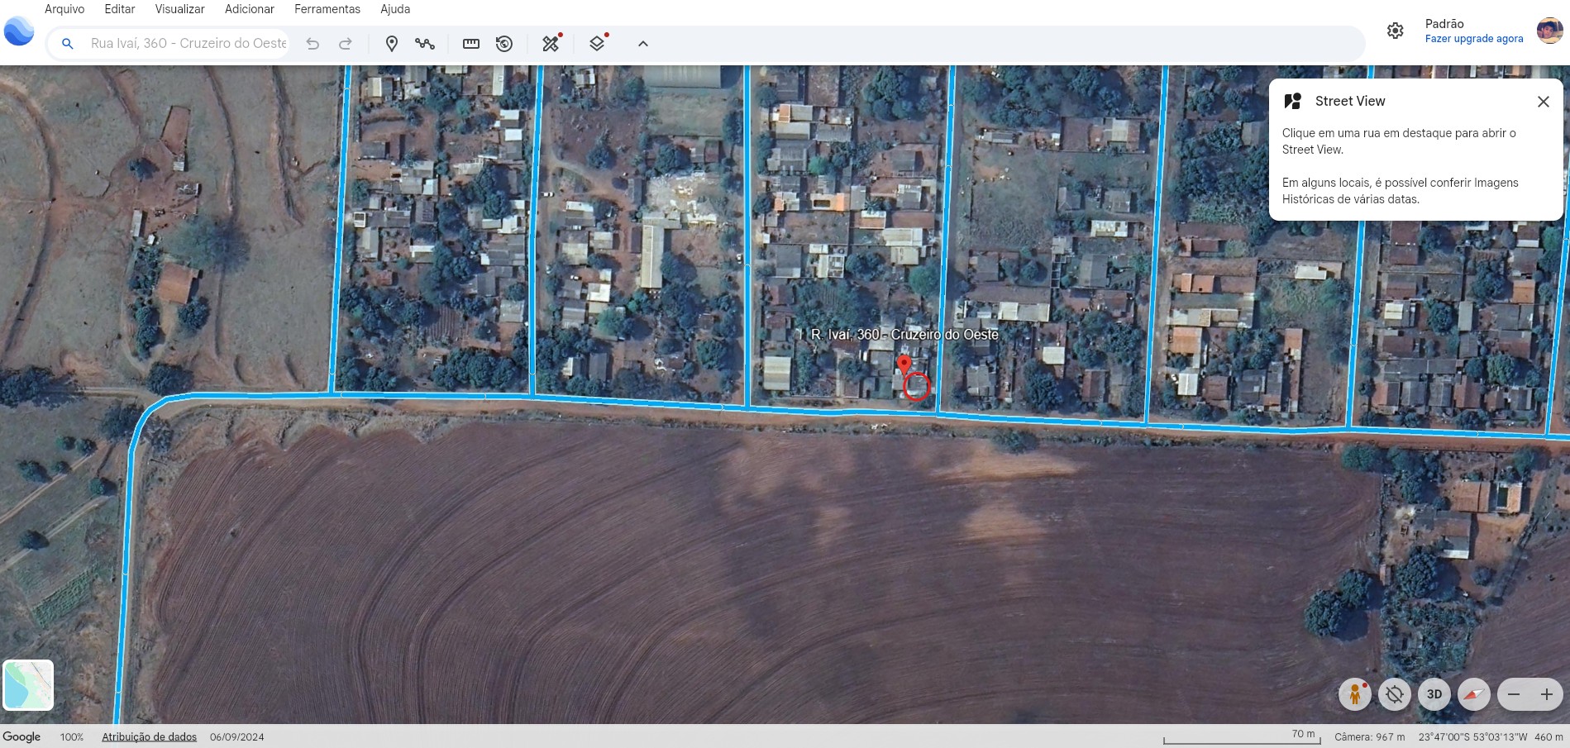Image resolution: width=1570 pixels, height=748 pixels.
Task: Click the Padrão plan label
Action: [x=1444, y=24]
